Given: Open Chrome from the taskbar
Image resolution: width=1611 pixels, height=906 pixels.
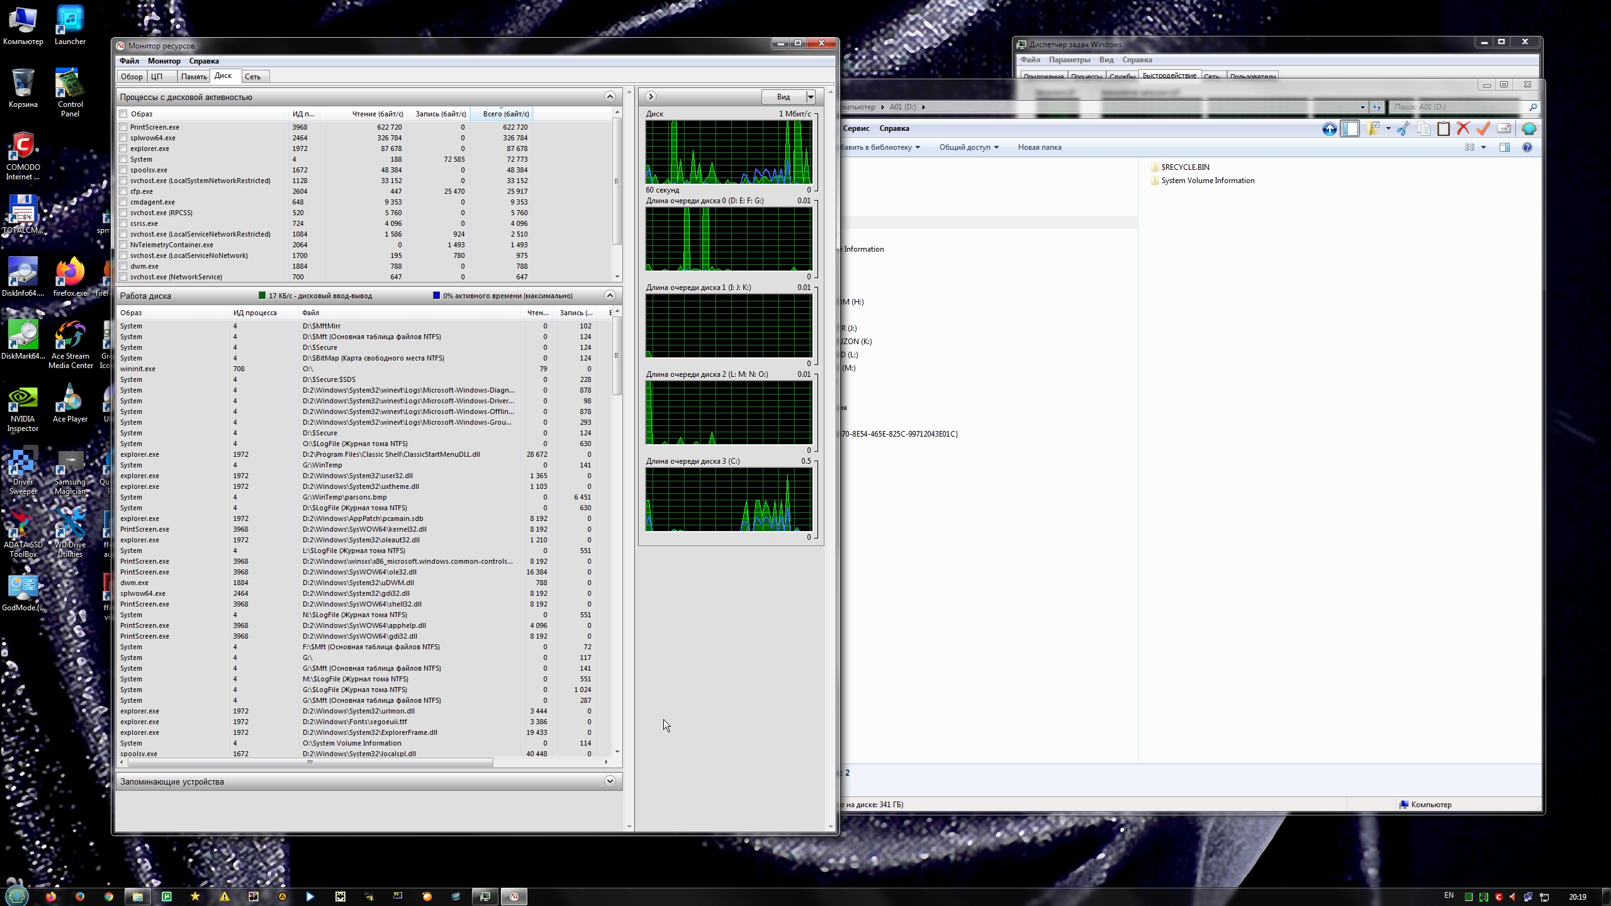Looking at the screenshot, I should click(x=109, y=897).
